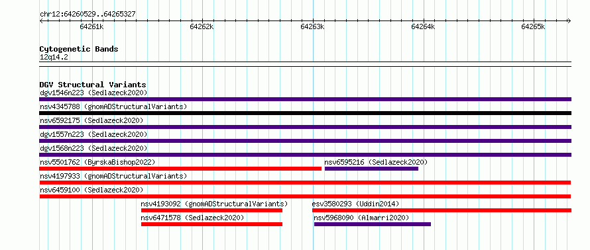Click the black bar of nsv4345788
The image size is (590, 250).
pyautogui.click(x=305, y=113)
